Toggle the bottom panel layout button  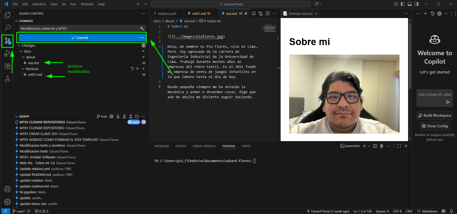(410, 4)
